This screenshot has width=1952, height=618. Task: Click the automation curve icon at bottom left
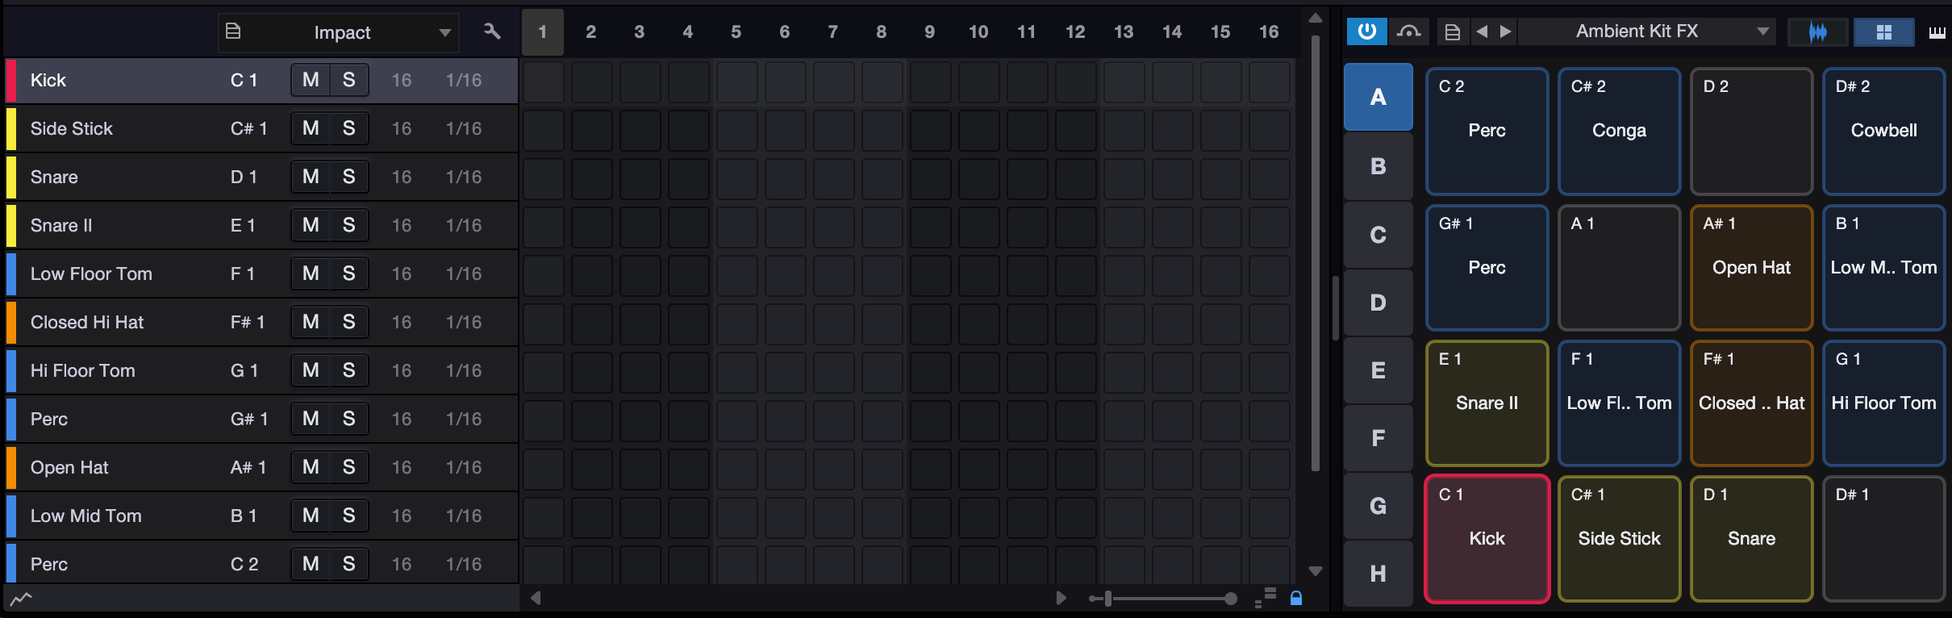click(x=21, y=599)
